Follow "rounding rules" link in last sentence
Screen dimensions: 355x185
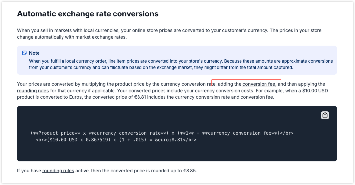tap(58, 171)
